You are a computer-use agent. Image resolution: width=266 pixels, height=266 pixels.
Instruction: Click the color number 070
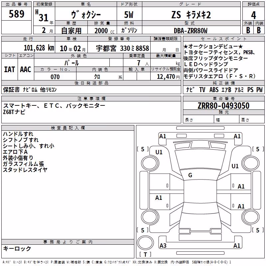point(55,77)
